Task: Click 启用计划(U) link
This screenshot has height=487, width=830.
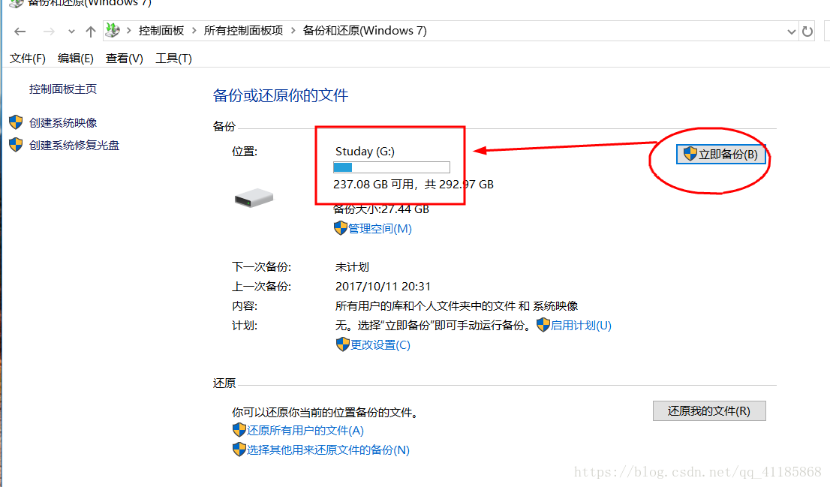Action: coord(581,326)
